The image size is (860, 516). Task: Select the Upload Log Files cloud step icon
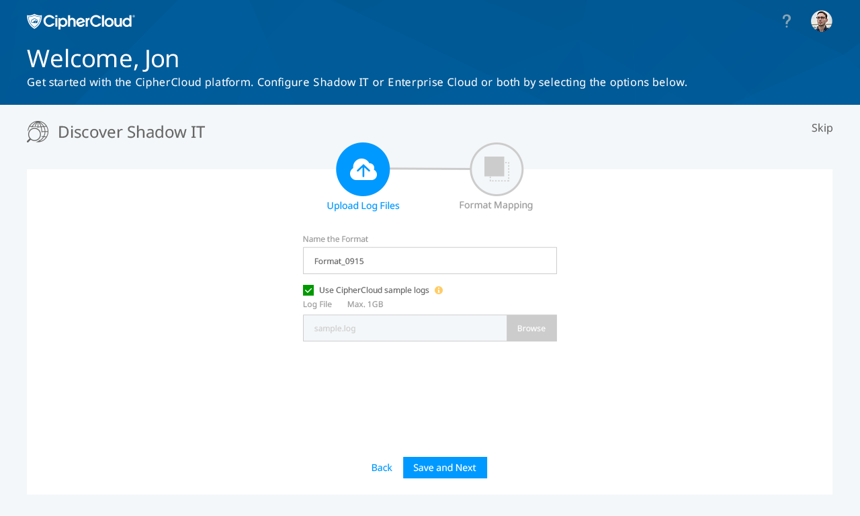363,169
